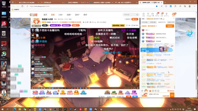Open the 首页 home nav item
The height and width of the screenshot is (111, 198).
[45, 15]
